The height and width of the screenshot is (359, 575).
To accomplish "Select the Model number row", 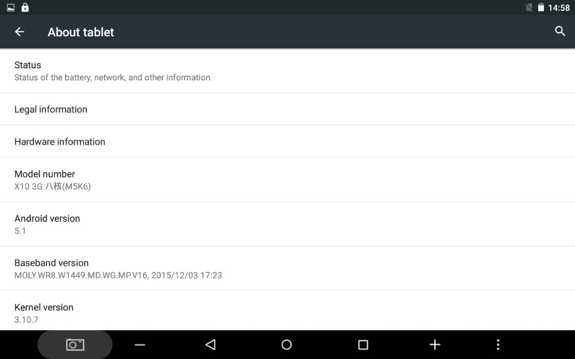I will (x=287, y=180).
